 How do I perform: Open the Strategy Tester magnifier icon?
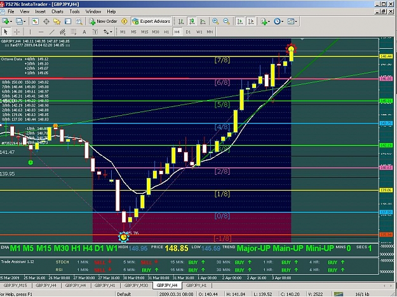(79, 22)
